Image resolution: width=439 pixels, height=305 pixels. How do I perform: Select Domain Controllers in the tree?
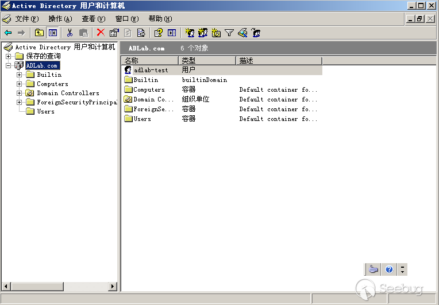coord(68,93)
